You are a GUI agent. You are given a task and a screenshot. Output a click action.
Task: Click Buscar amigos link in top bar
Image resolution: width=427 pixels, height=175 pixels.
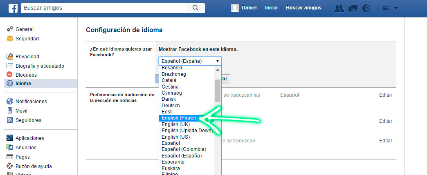click(x=303, y=8)
